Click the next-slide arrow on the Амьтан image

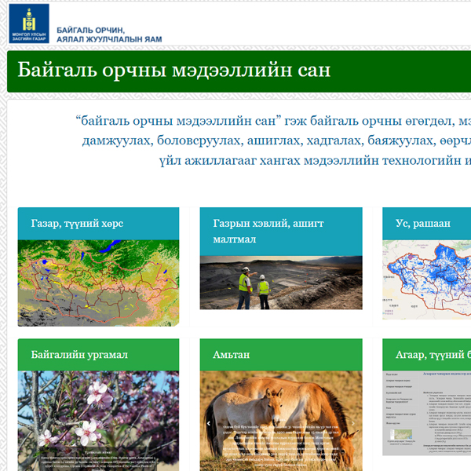tap(354, 423)
